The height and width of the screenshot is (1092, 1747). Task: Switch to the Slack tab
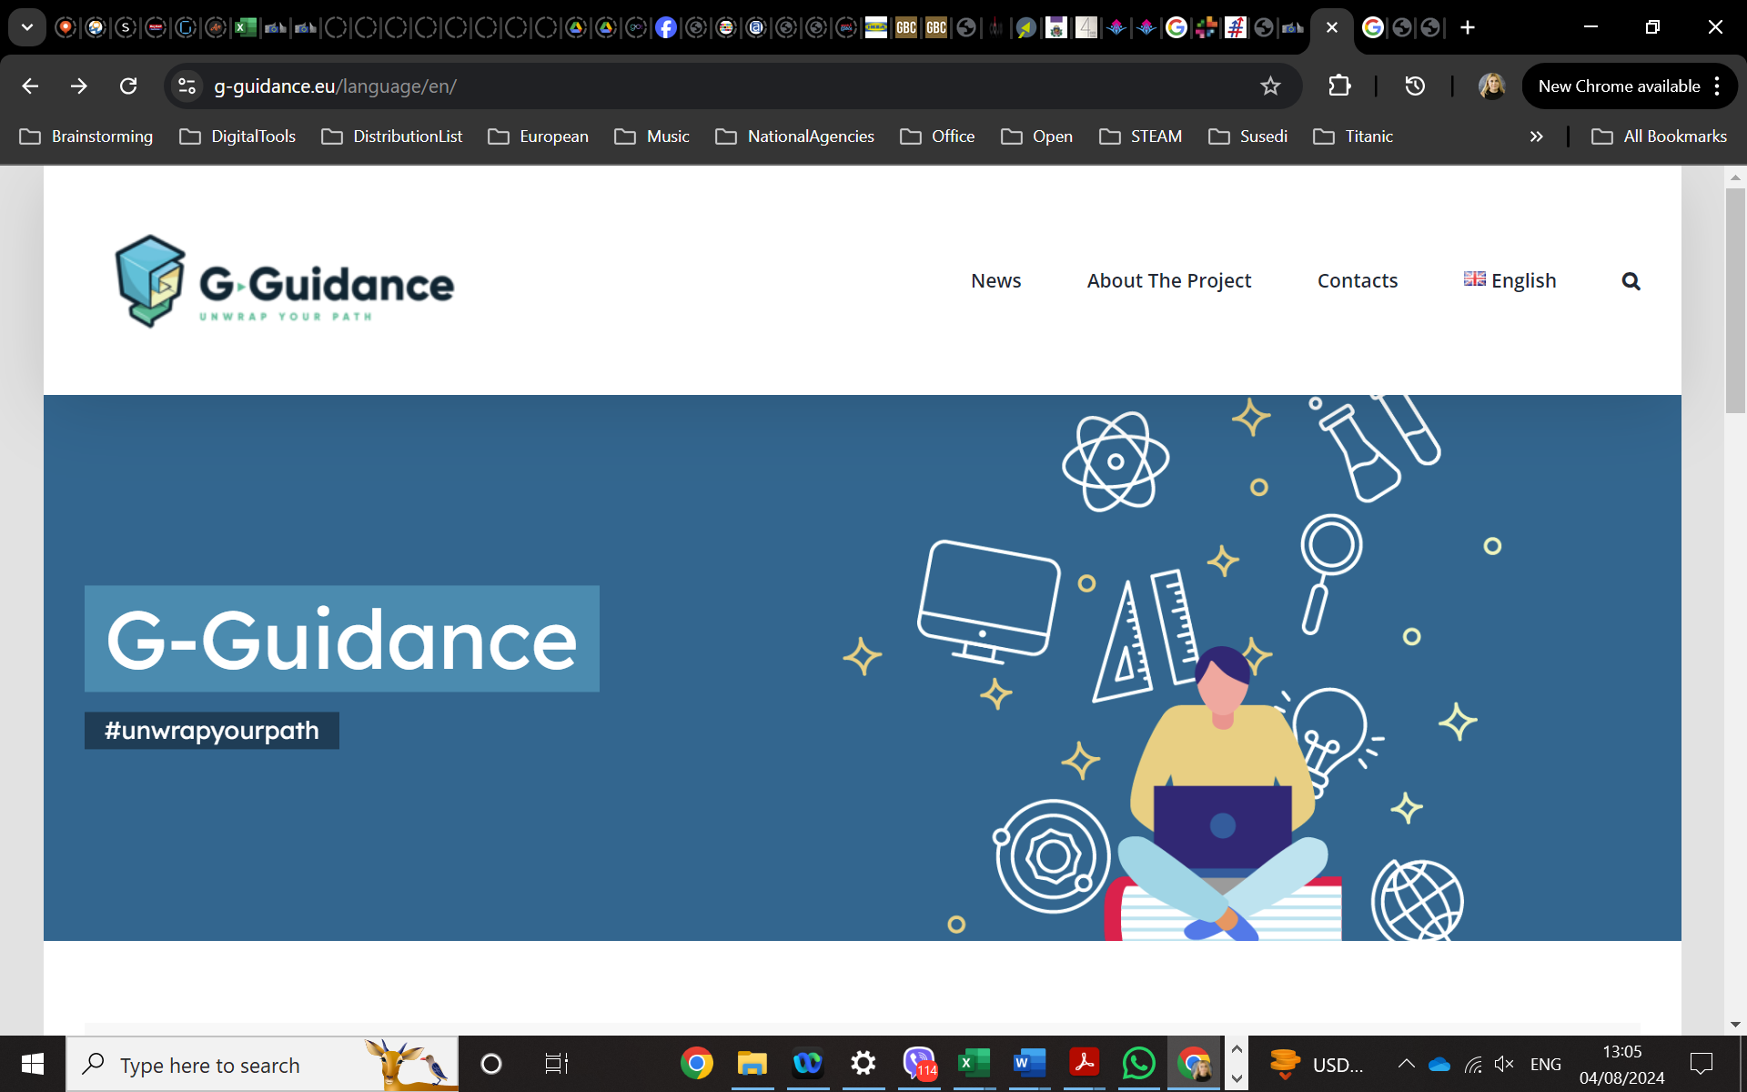tap(1206, 27)
